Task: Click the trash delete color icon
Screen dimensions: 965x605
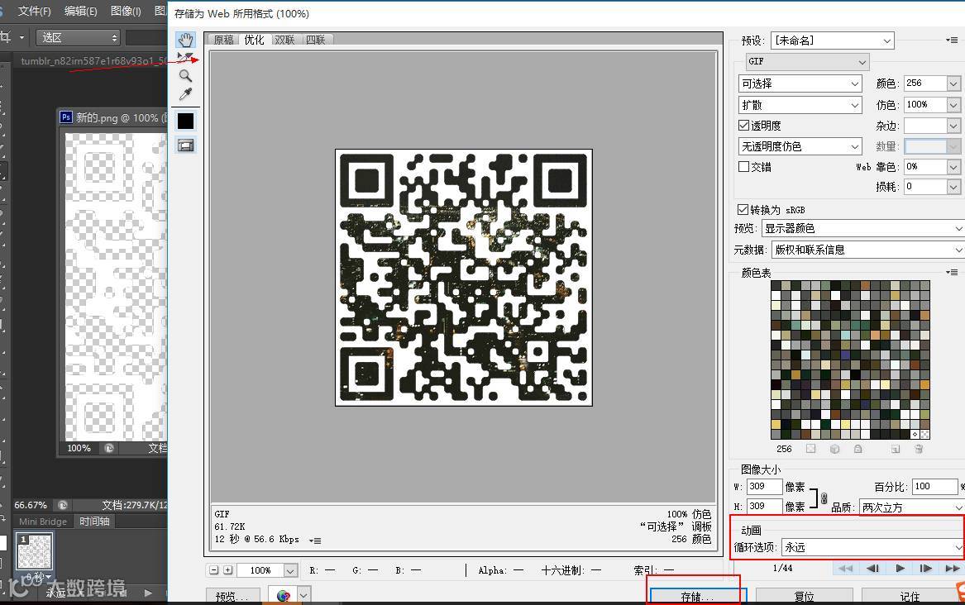Action: point(919,449)
